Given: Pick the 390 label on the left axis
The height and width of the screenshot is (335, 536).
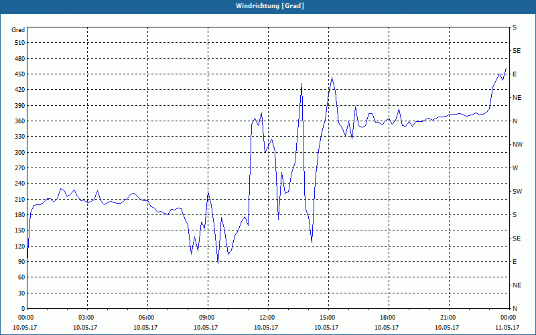Looking at the screenshot, I should point(20,106).
